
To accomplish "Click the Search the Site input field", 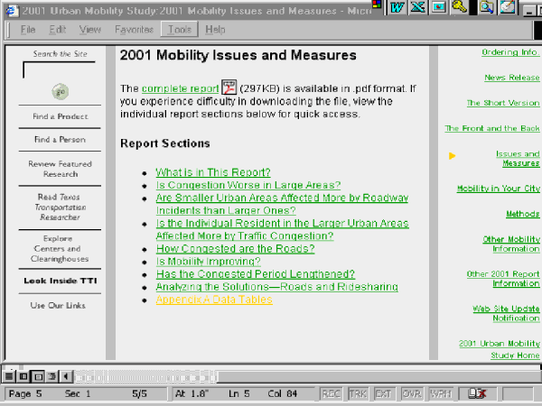I will 59,69.
